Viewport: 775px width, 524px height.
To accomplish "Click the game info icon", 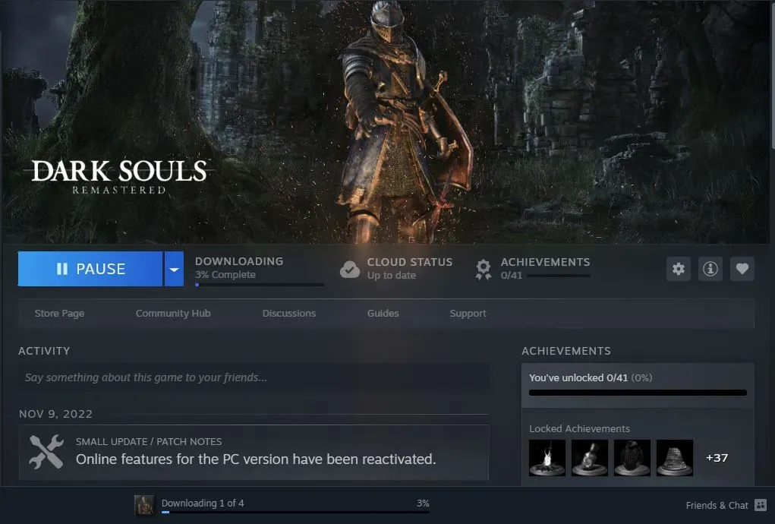I will 710,269.
